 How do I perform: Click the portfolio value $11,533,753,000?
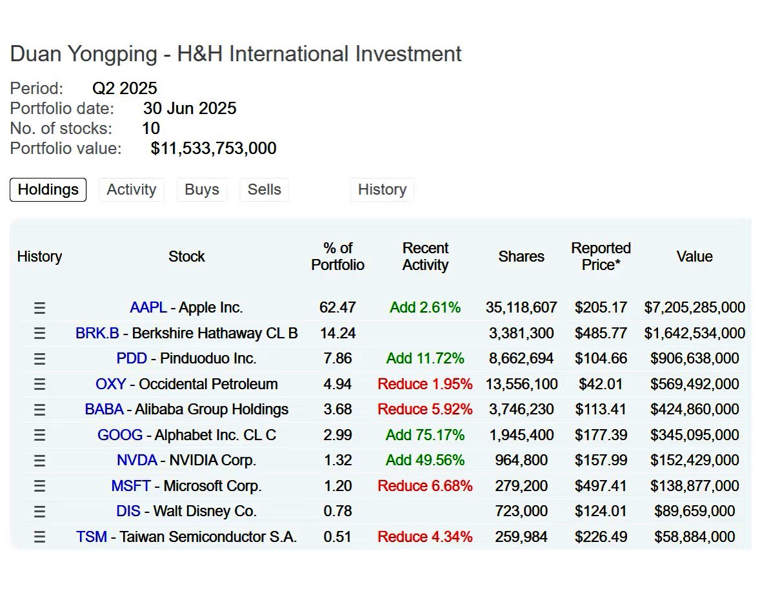coord(214,148)
